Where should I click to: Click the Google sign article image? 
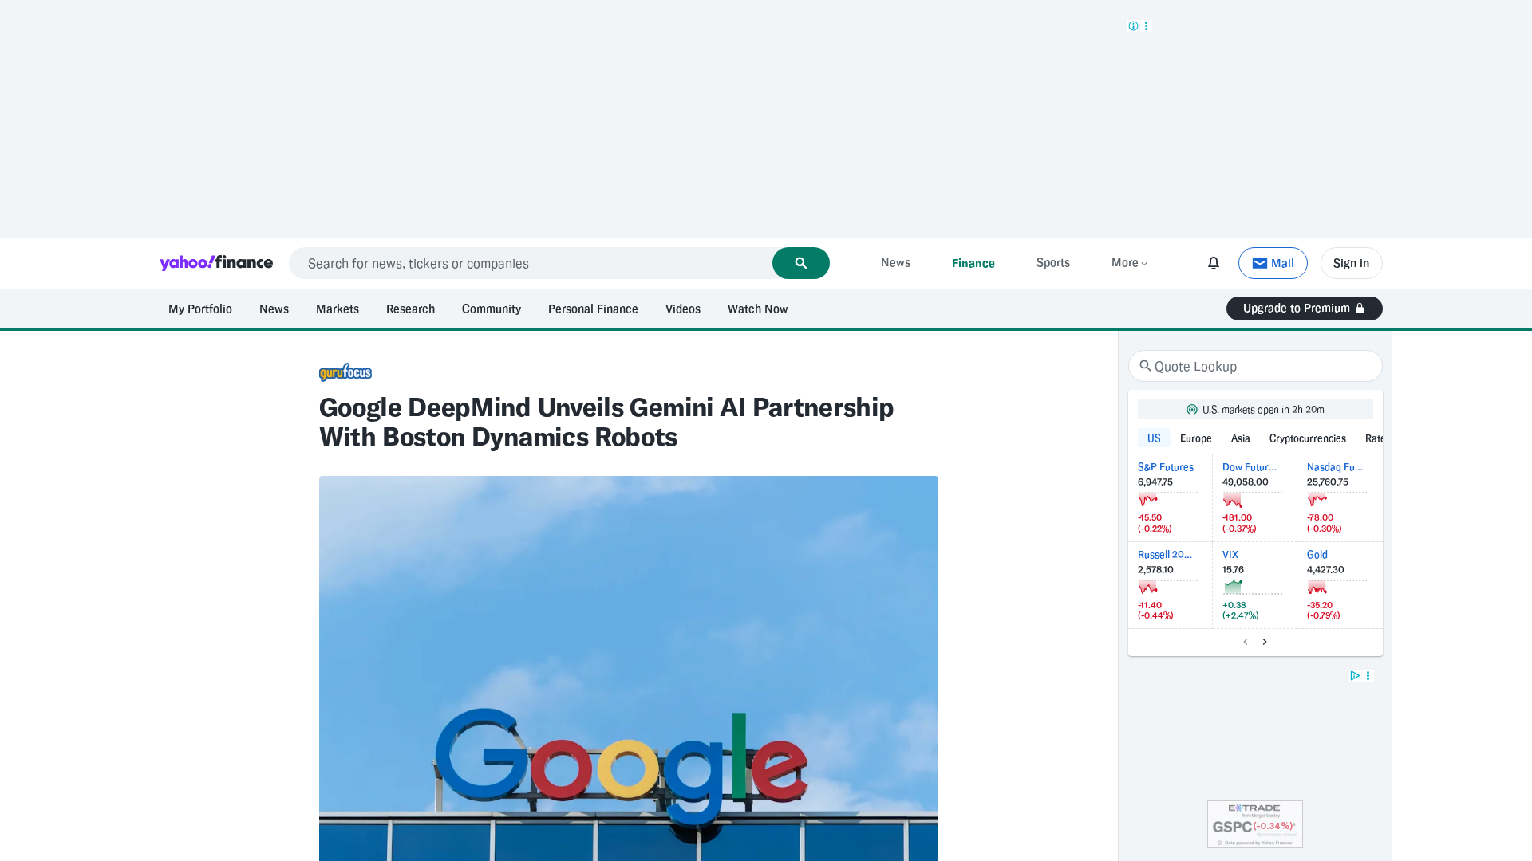628,668
